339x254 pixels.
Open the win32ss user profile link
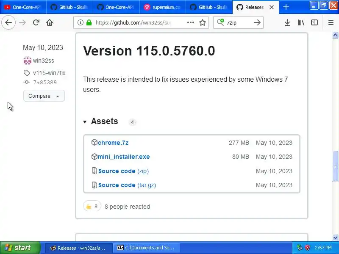(x=44, y=61)
